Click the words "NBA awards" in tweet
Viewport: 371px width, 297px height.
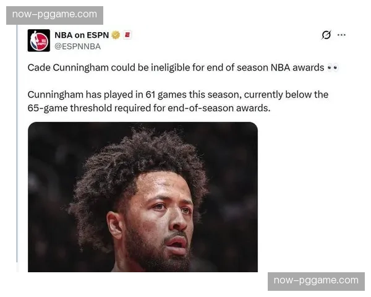click(297, 67)
